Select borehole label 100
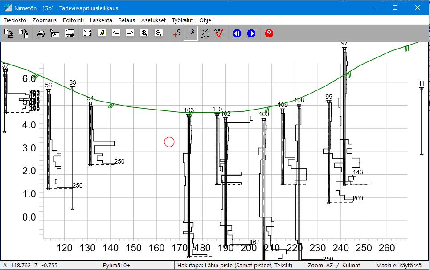The width and height of the screenshot is (430, 270). click(x=264, y=114)
